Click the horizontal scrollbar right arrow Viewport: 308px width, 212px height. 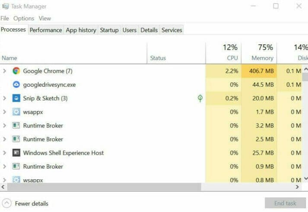[297, 187]
